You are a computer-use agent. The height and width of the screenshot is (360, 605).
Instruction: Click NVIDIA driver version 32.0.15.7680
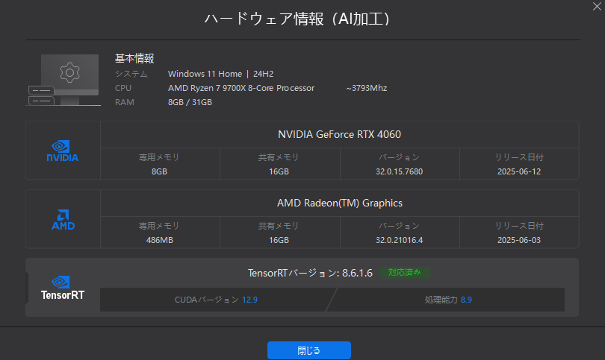point(400,171)
